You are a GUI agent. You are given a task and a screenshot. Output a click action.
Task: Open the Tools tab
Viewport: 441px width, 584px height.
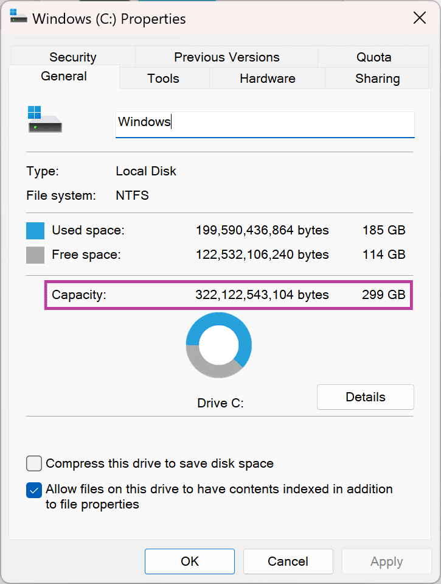pyautogui.click(x=163, y=78)
